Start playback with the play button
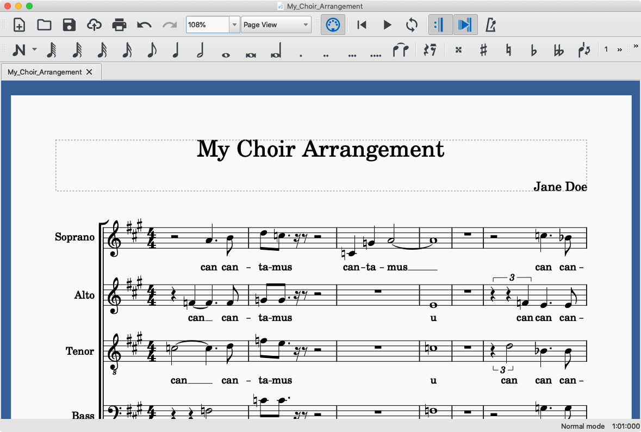 point(387,25)
